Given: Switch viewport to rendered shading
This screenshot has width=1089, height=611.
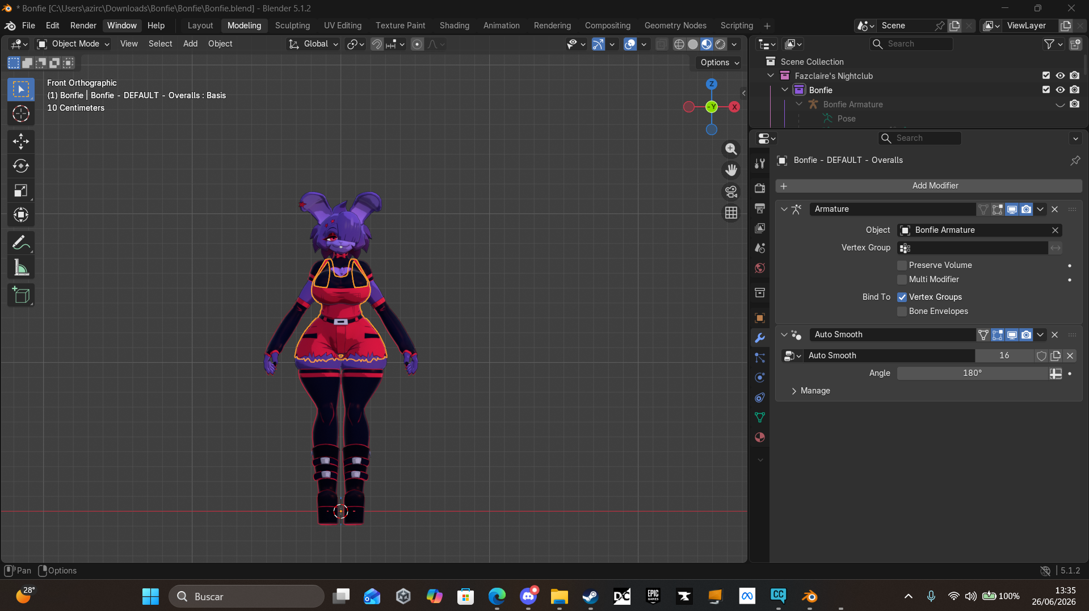Looking at the screenshot, I should pyautogui.click(x=721, y=44).
